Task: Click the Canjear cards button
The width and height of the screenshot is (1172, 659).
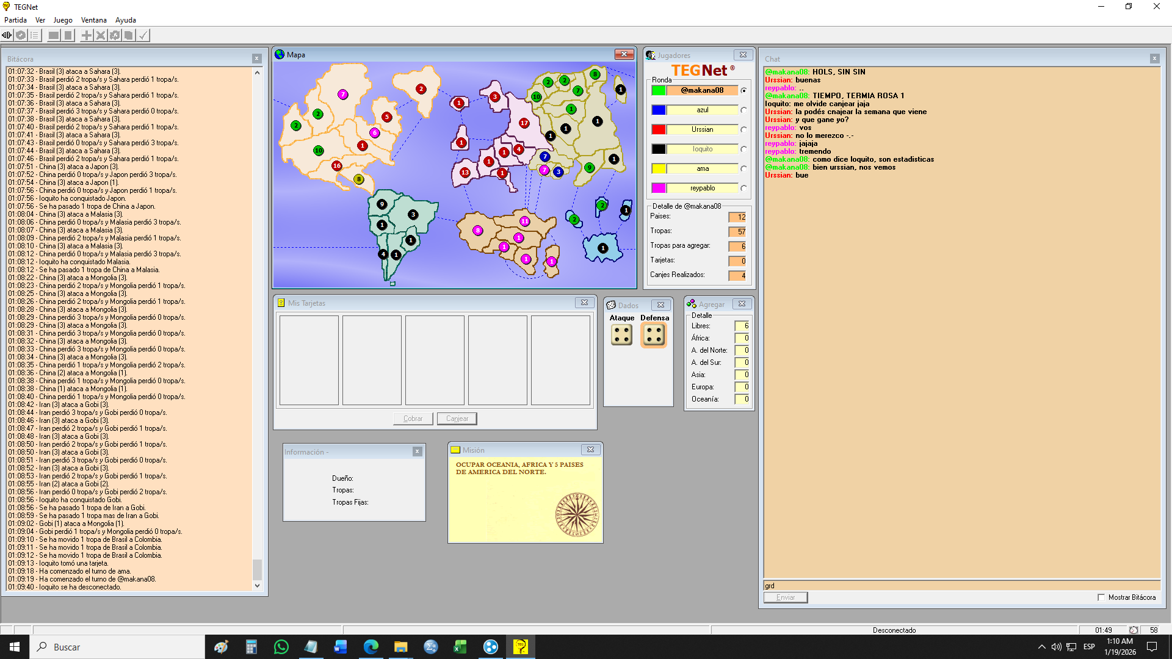Action: [x=457, y=419]
